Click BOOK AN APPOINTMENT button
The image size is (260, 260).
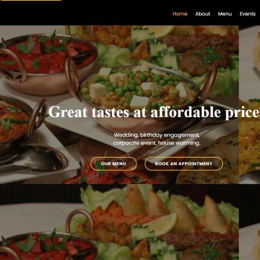184,164
